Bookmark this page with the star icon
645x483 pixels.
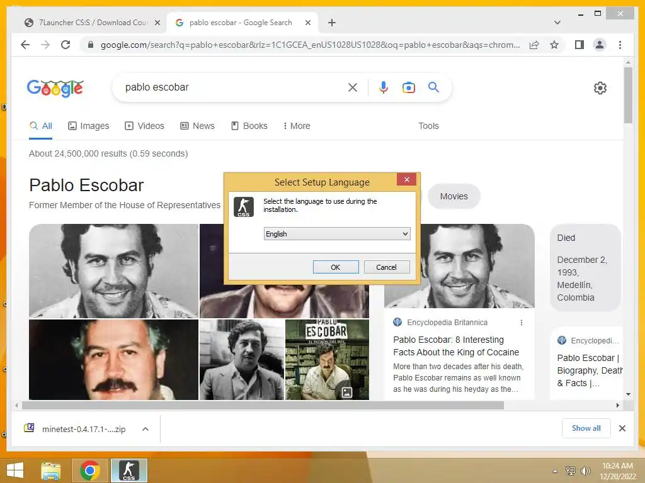(554, 45)
